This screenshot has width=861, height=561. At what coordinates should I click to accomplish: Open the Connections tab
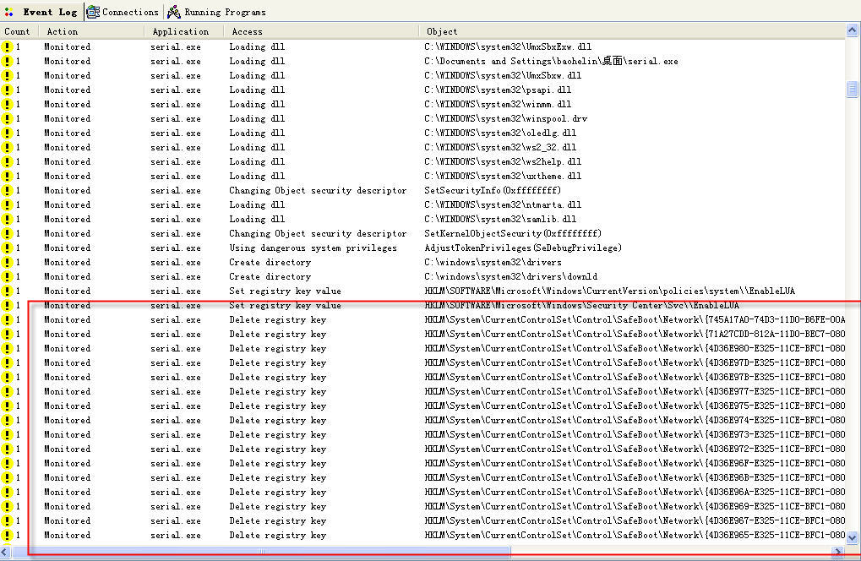(x=123, y=12)
